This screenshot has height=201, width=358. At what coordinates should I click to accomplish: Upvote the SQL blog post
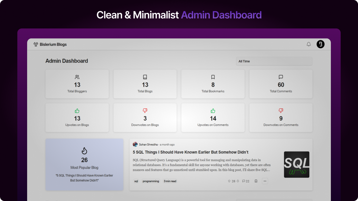point(229,181)
